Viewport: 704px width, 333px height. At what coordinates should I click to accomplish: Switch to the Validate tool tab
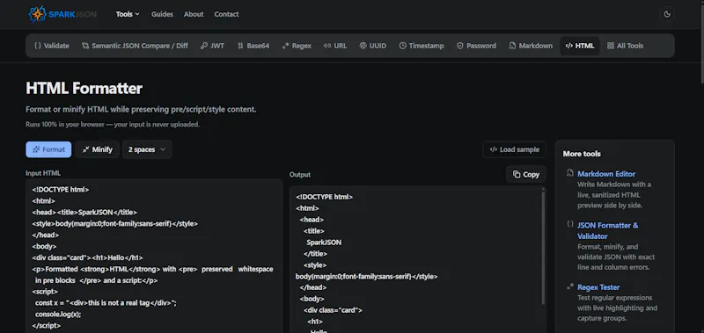[x=52, y=46]
